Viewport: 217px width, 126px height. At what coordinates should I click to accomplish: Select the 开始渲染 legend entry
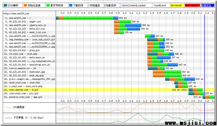[x=94, y=5]
